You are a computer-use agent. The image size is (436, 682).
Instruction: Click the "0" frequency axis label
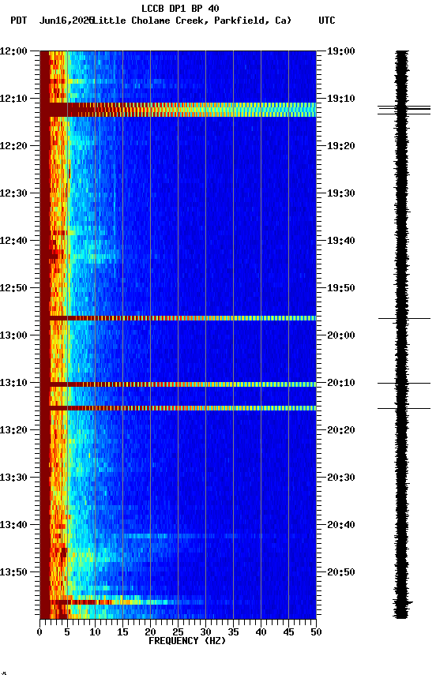39,632
